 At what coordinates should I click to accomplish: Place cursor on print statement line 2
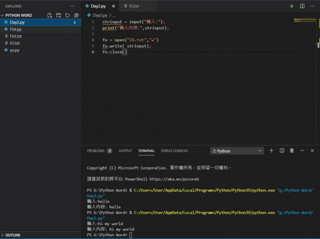(136, 28)
